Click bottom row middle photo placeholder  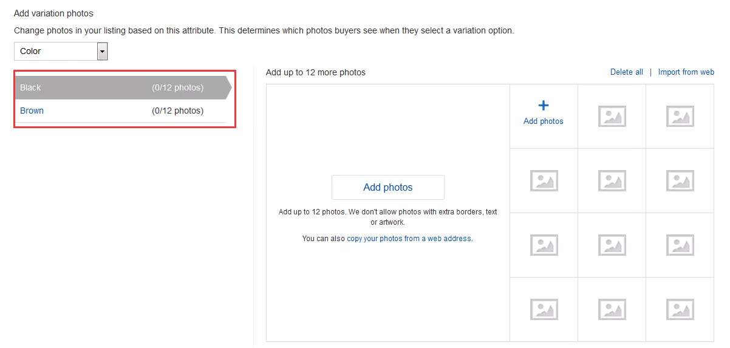612,309
